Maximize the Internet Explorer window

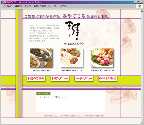point(139,2)
